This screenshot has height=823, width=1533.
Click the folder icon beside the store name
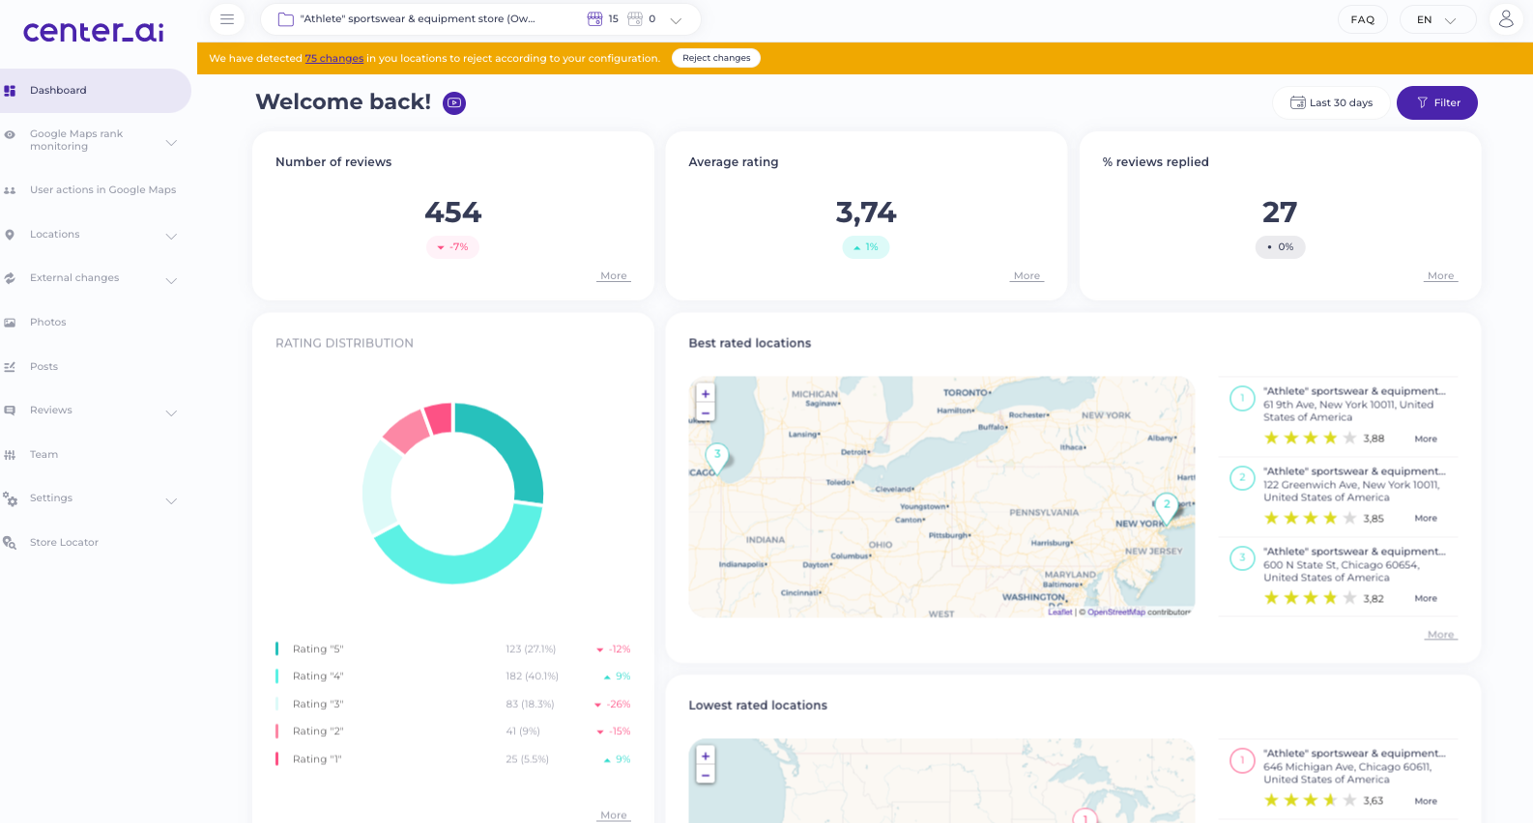286,19
